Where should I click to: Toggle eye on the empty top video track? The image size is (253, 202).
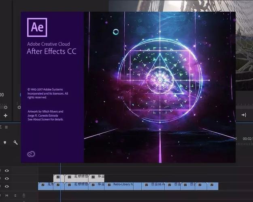pos(7,170)
